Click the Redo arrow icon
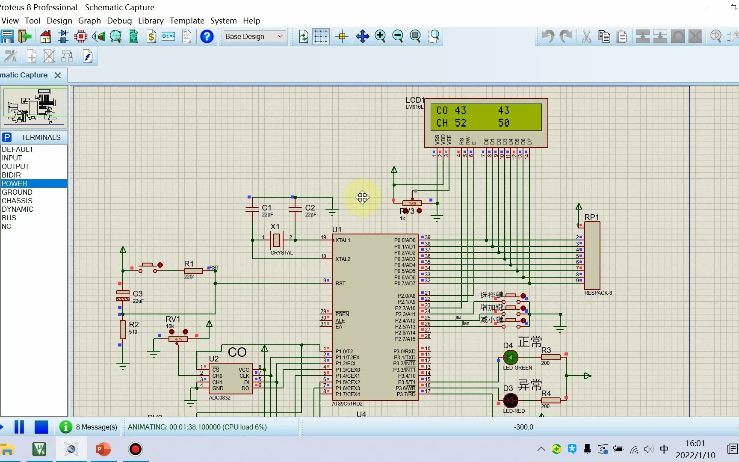The width and height of the screenshot is (739, 462). point(566,36)
